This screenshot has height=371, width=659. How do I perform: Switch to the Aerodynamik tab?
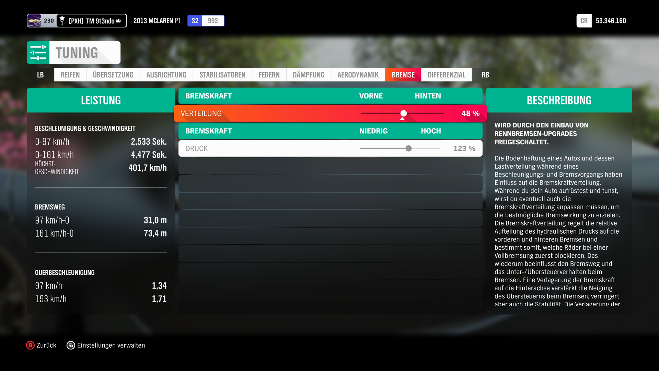pos(358,75)
